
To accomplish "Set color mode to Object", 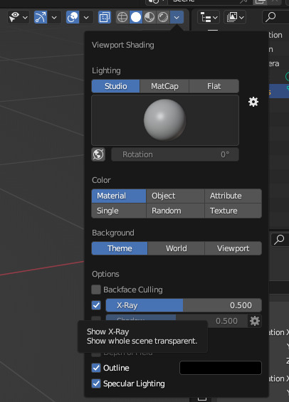I will 175,196.
